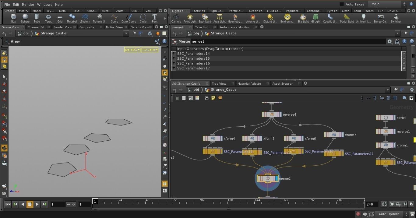The image size is (416, 218).
Task: Add a Spot Light
Action: pos(205,18)
